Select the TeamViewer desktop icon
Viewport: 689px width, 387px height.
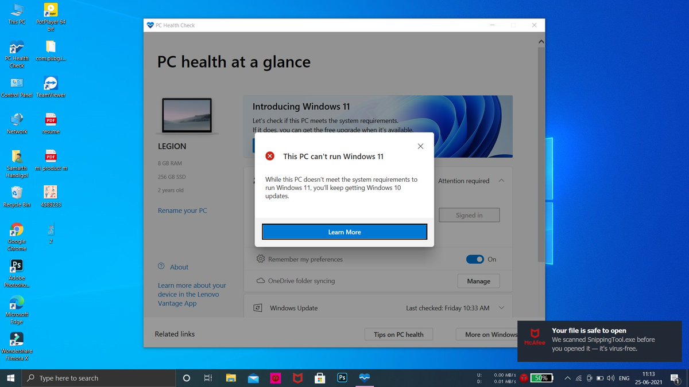click(51, 88)
